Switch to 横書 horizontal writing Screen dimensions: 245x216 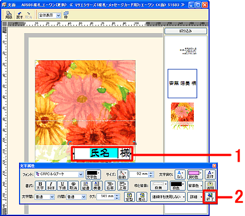(97, 186)
